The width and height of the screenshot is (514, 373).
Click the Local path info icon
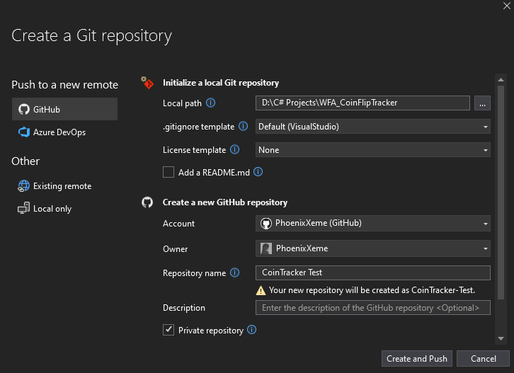coord(210,103)
